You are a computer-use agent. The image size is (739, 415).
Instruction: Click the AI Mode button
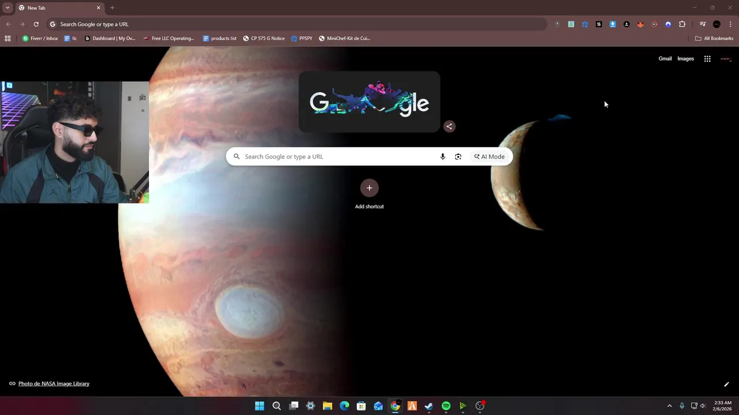point(490,157)
